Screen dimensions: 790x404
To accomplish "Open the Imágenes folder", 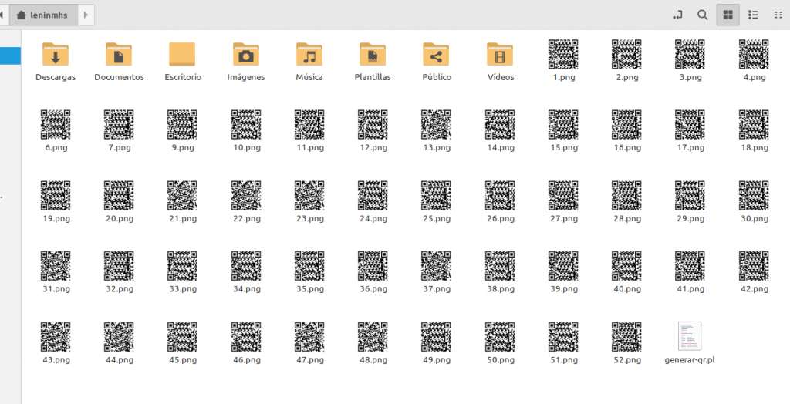I will point(246,55).
